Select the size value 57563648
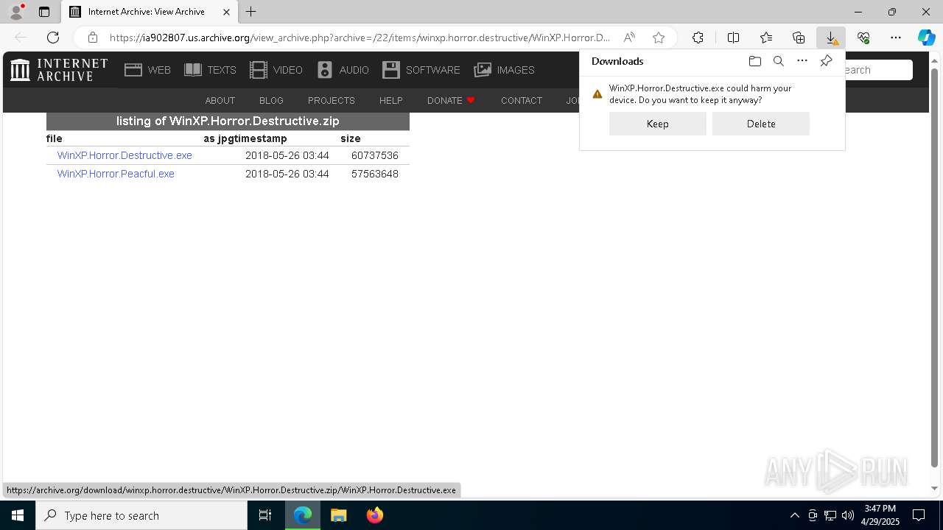 coord(375,174)
